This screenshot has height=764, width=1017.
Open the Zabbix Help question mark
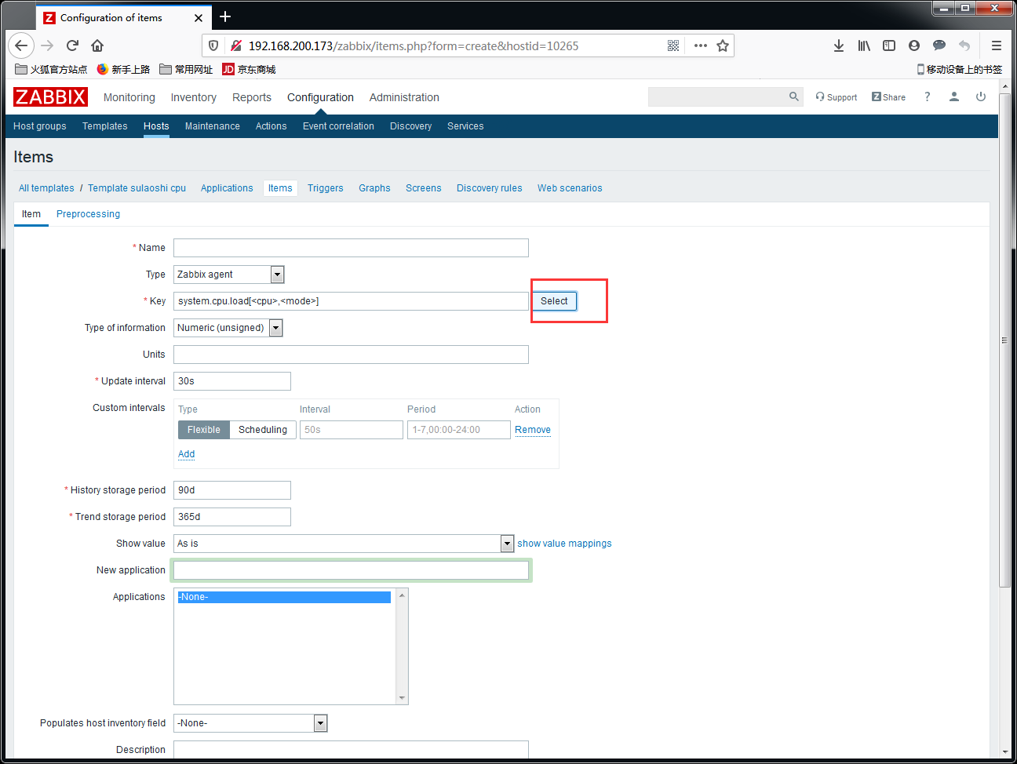tap(927, 96)
